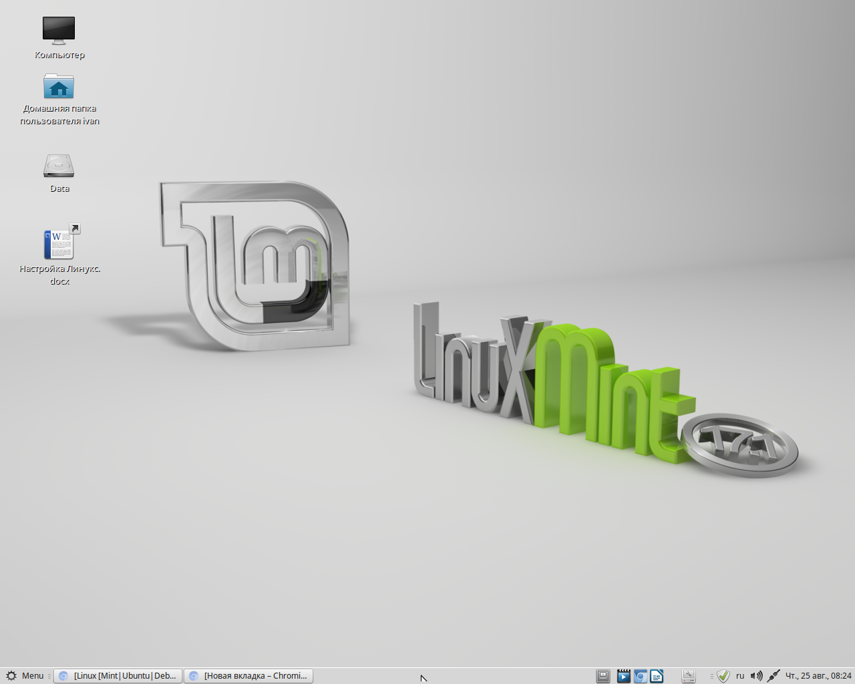Viewport: 855px width, 684px height.
Task: Switch to Новая вкладка – Chromium window
Action: (x=249, y=676)
